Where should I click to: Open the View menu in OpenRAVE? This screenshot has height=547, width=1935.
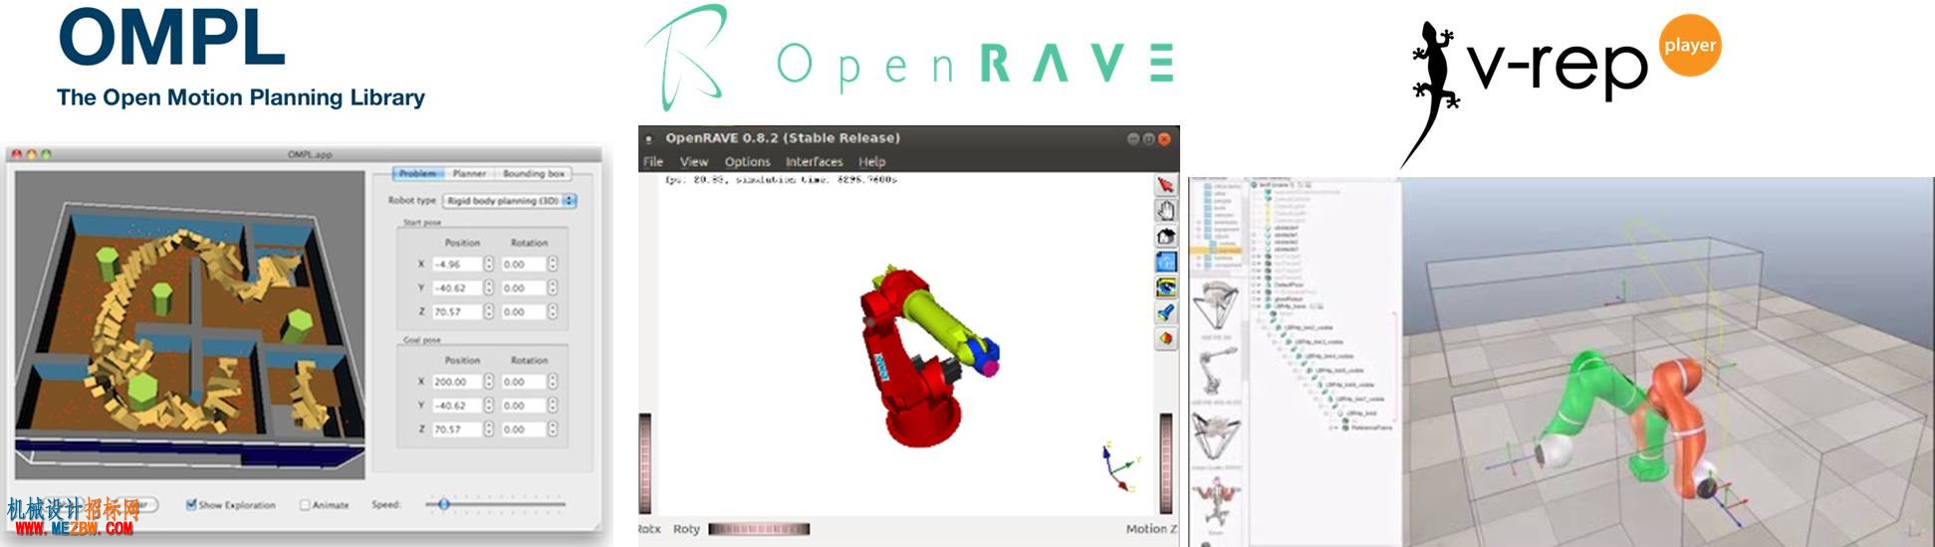[x=694, y=161]
